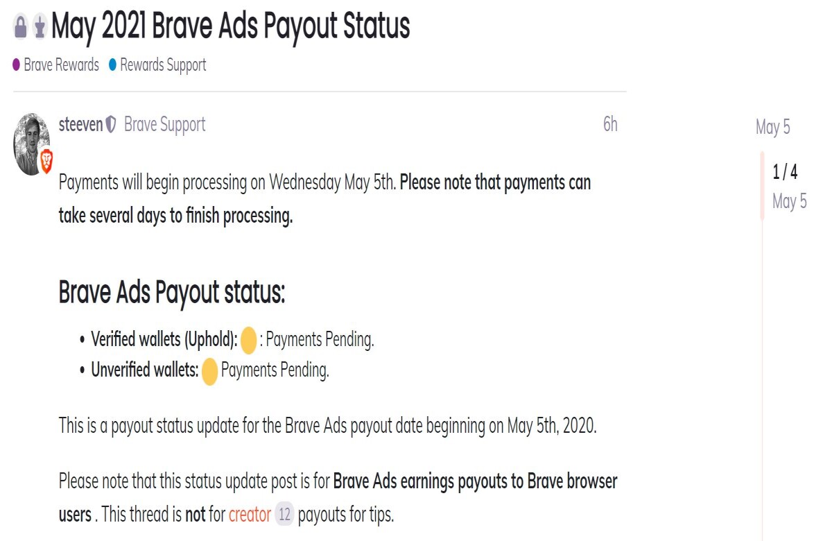Click the 6h post timestamp
The image size is (832, 541).
click(610, 124)
